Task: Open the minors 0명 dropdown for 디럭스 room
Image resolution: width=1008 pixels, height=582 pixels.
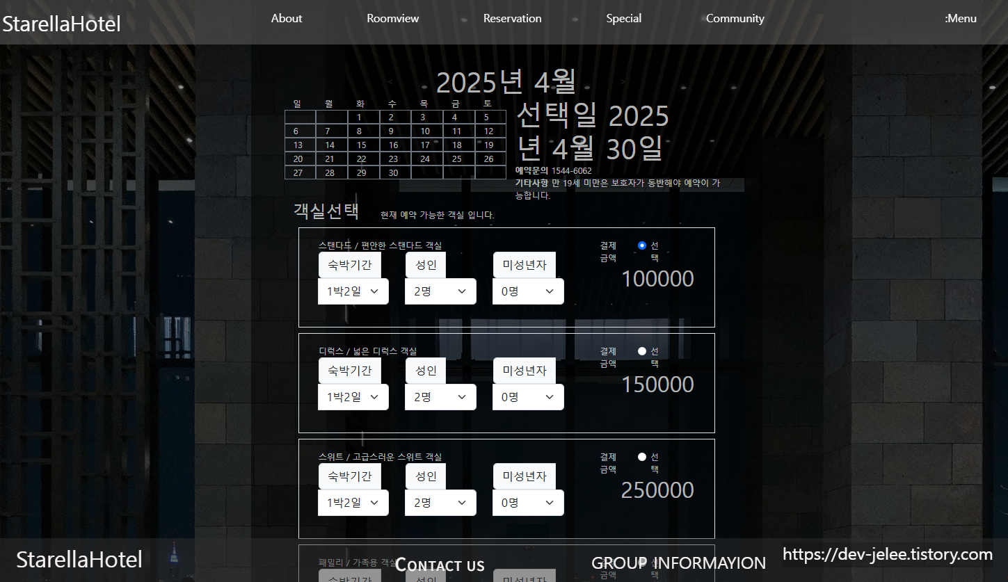Action: (528, 397)
